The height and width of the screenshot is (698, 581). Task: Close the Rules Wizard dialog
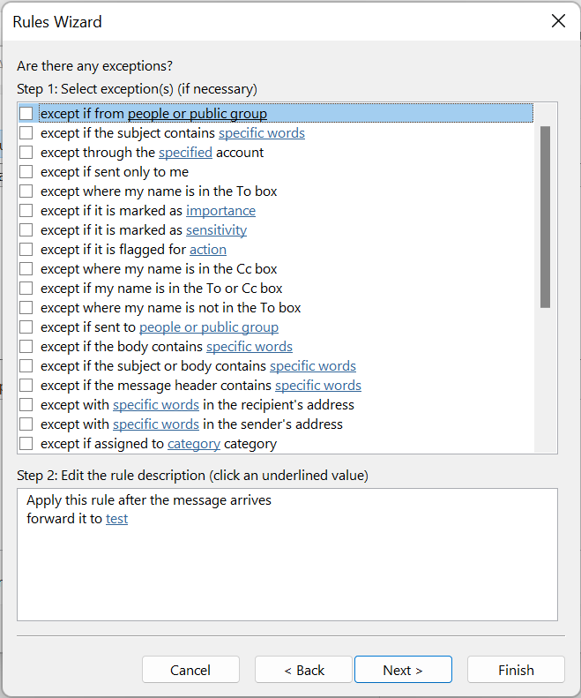tap(558, 21)
